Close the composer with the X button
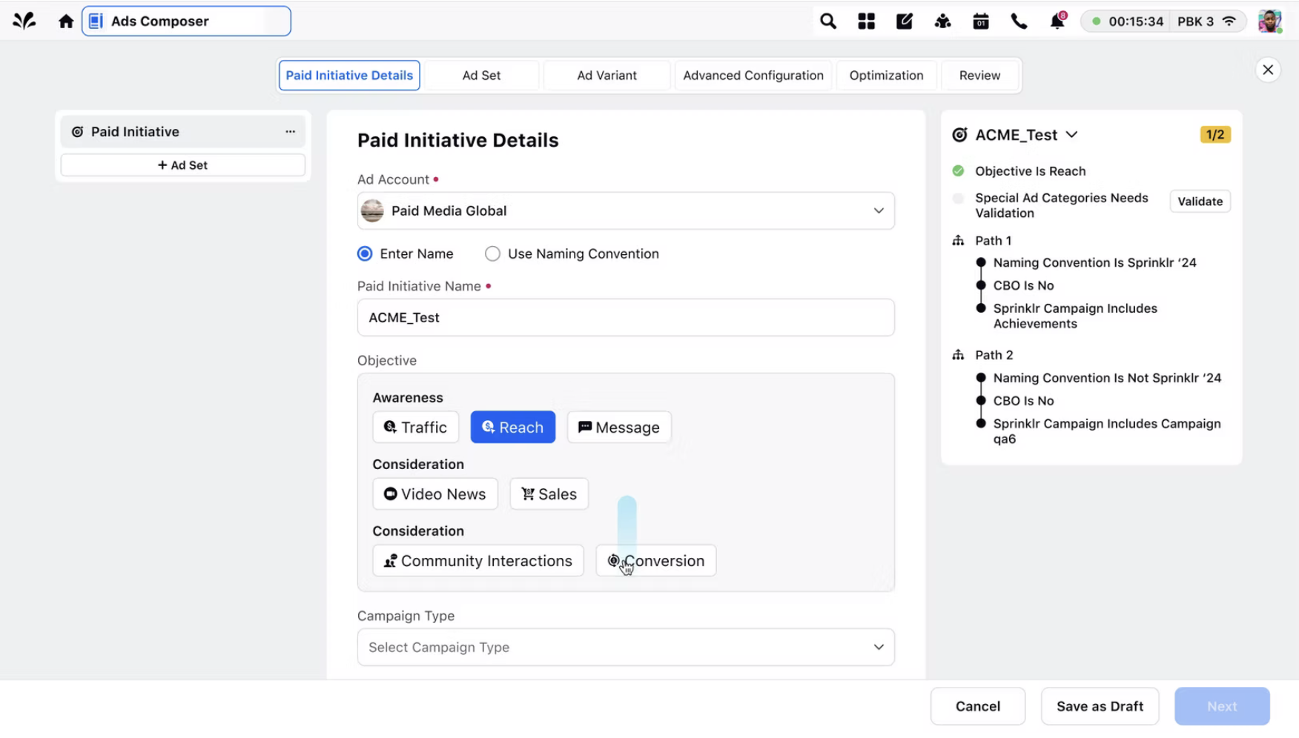This screenshot has width=1299, height=738. click(1268, 70)
